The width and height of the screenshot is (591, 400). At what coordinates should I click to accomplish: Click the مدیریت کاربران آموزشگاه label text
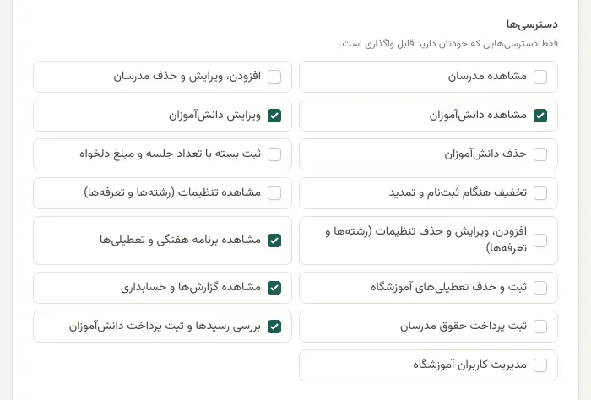pyautogui.click(x=469, y=365)
